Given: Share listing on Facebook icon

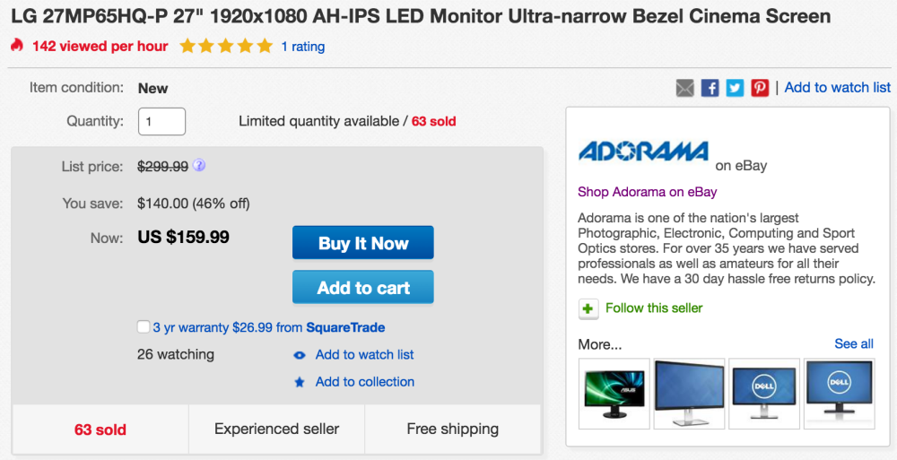Looking at the screenshot, I should [x=710, y=88].
